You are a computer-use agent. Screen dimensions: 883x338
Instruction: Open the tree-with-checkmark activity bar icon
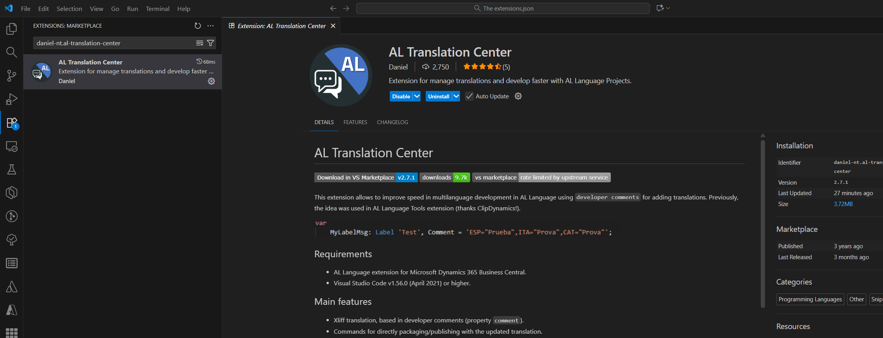click(x=12, y=240)
